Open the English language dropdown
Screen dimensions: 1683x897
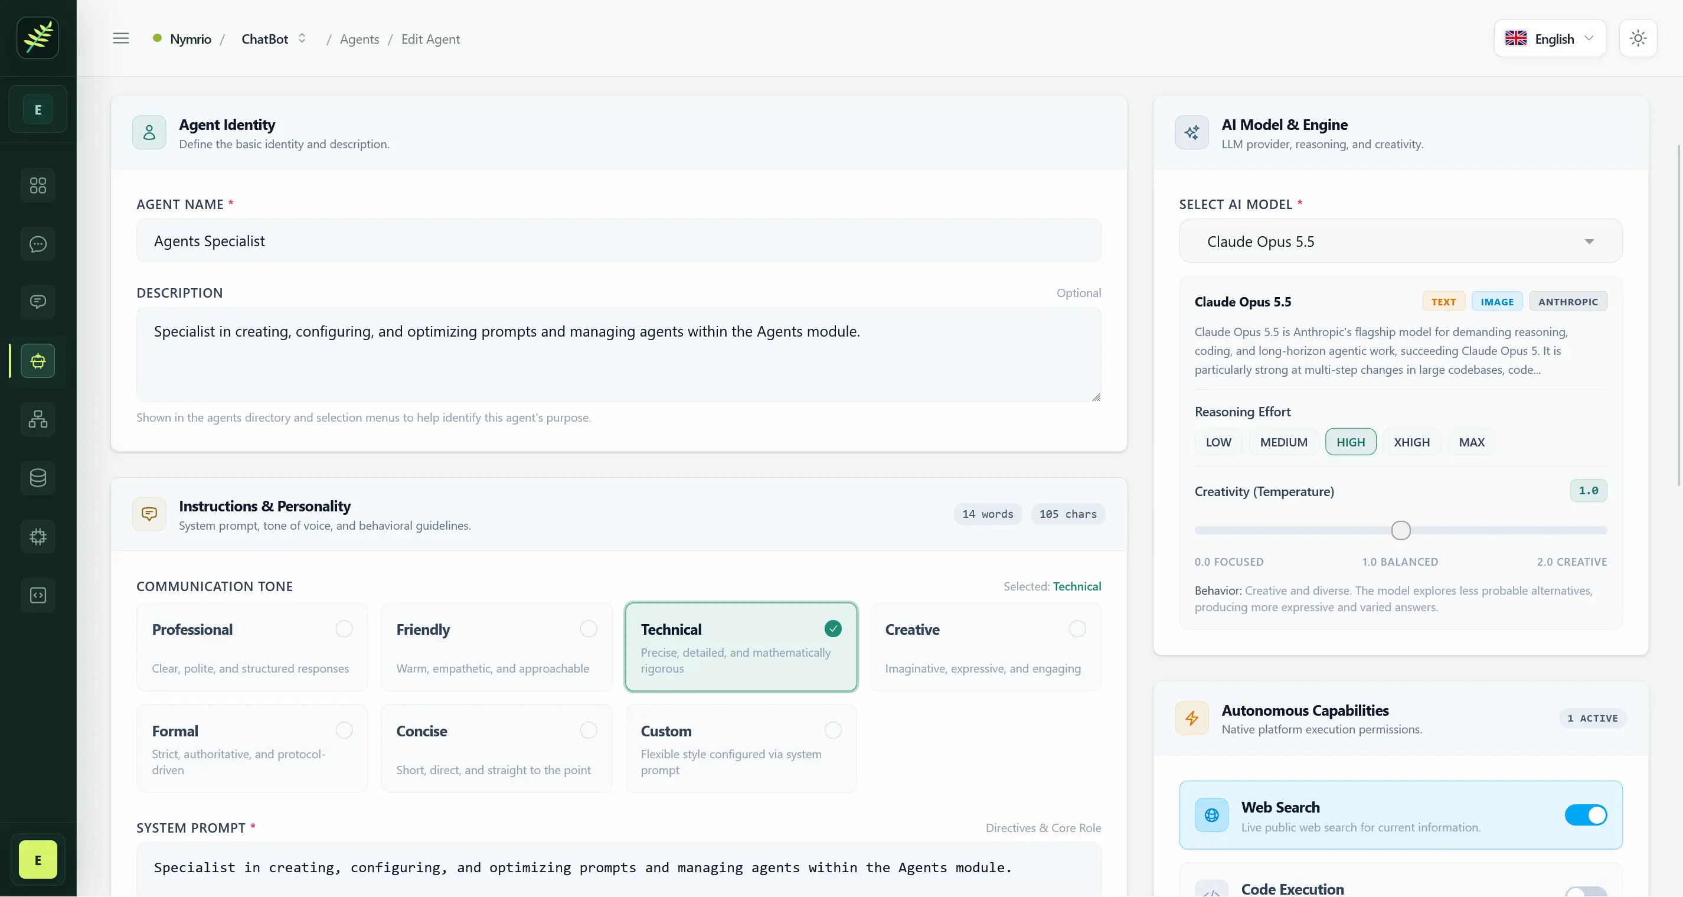coord(1550,38)
